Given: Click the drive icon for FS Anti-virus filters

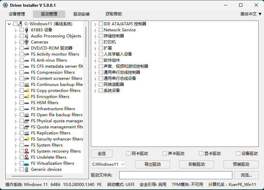Looking at the screenshot, I should (26, 61).
